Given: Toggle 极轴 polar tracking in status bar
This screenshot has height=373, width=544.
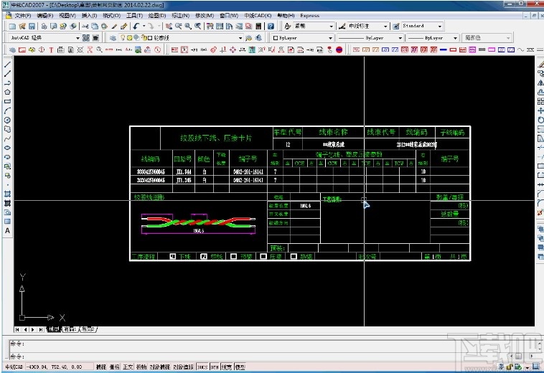Looking at the screenshot, I should tap(141, 367).
